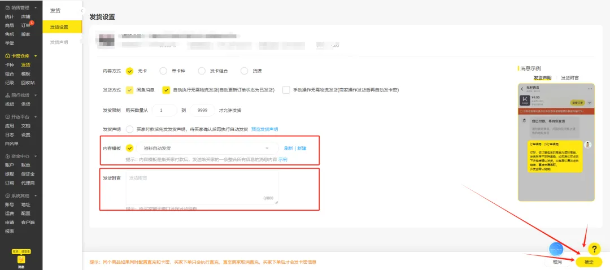Open 白名单 in sidebar
The width and height of the screenshot is (610, 270).
point(12,143)
